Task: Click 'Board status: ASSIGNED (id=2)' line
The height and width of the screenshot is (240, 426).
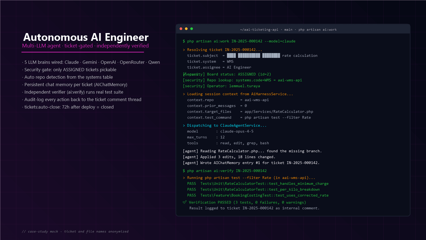Action: point(227,74)
